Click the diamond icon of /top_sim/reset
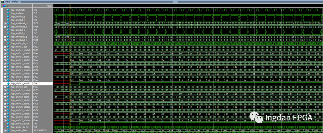Image resolution: width=323 pixels, height=133 pixels. [x=8, y=13]
